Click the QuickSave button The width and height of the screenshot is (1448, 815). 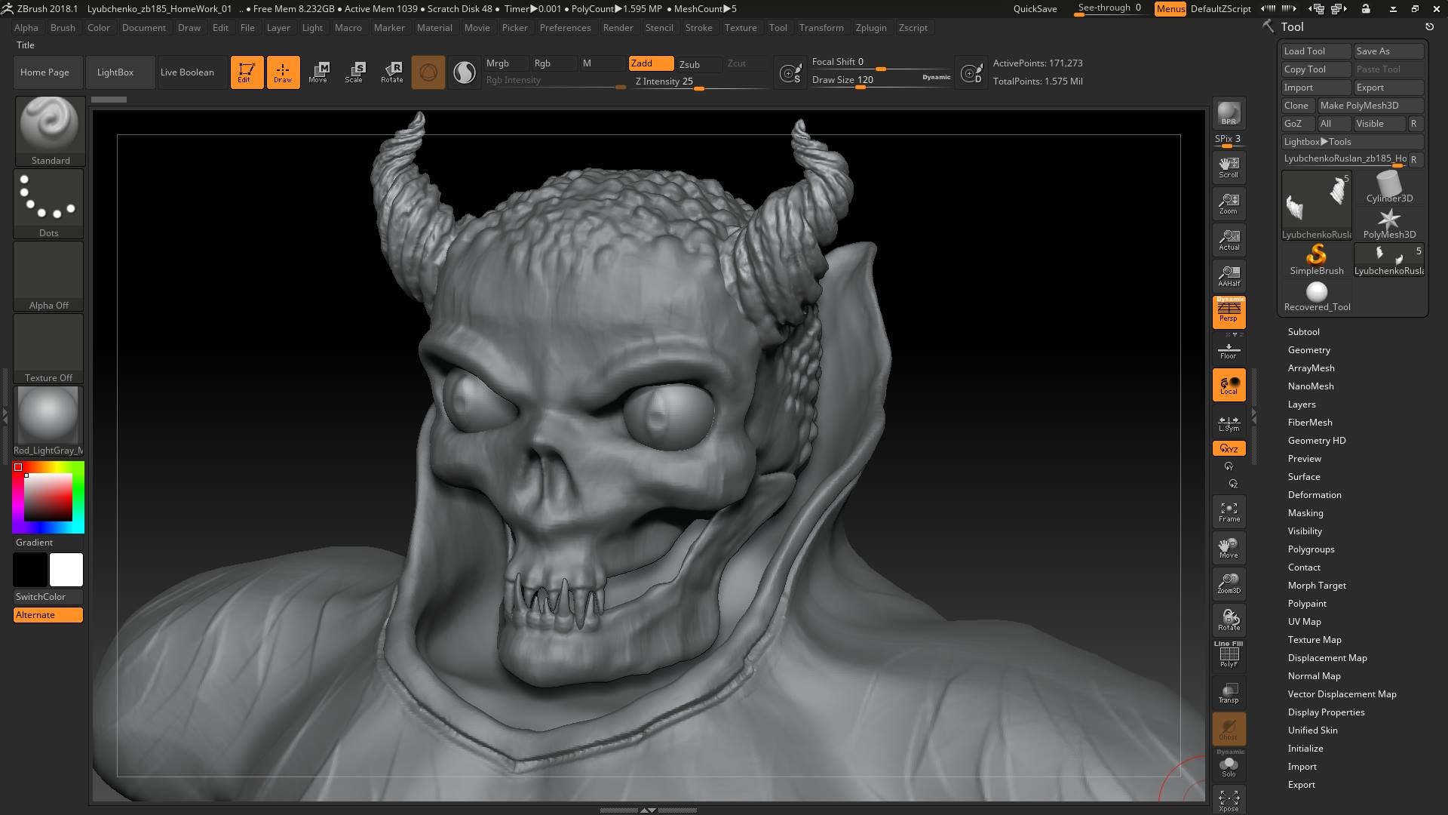(x=1035, y=9)
